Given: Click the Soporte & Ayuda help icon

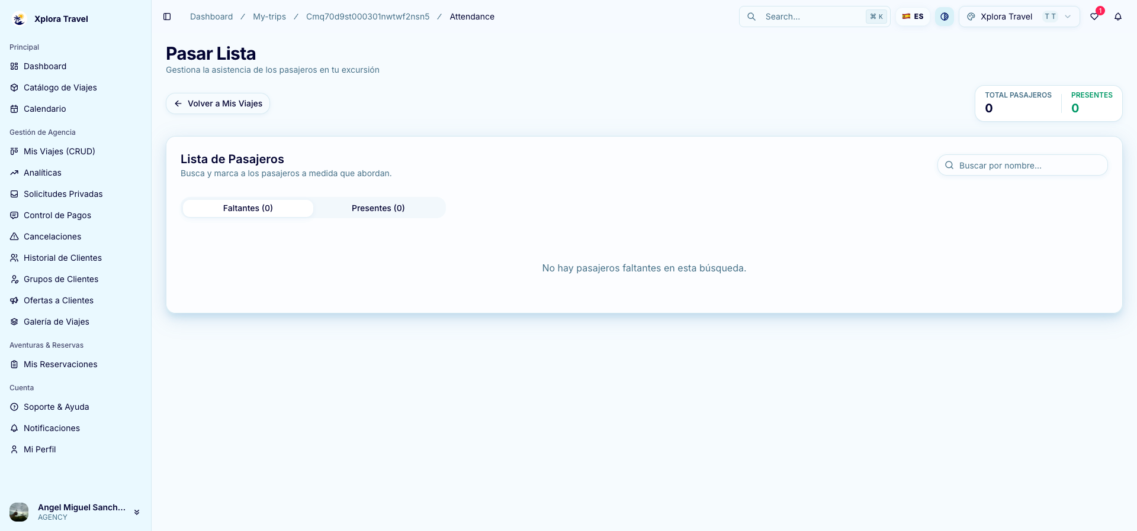Looking at the screenshot, I should [14, 407].
